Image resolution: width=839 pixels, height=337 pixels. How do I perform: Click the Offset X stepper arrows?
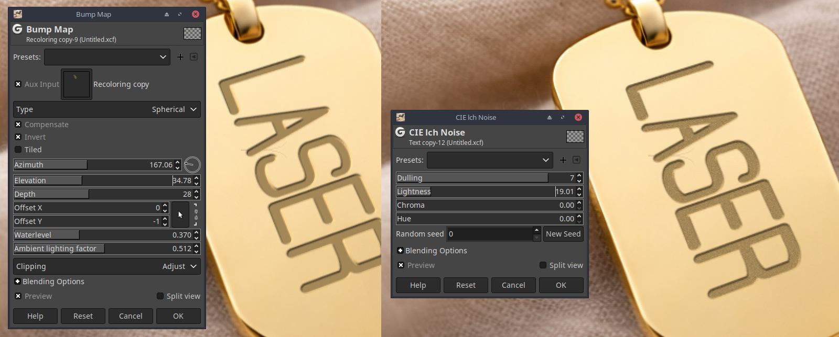165,208
